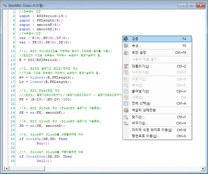Click line number 1 in gutter
This screenshot has width=208, height=174.
(x=14, y=12)
